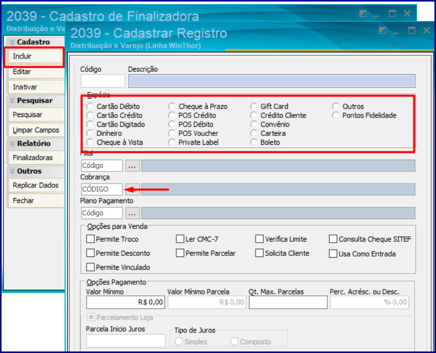The image size is (436, 353).
Task: Select the Cartão Digitado radio option
Action: tap(90, 124)
